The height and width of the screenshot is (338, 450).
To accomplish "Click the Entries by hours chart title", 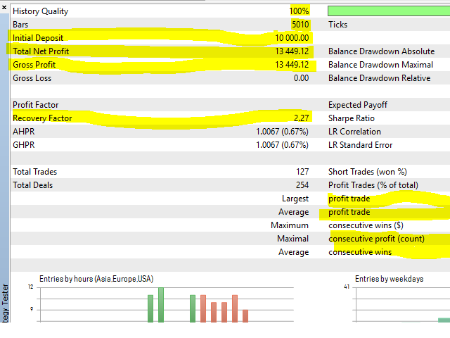I will pos(95,279).
